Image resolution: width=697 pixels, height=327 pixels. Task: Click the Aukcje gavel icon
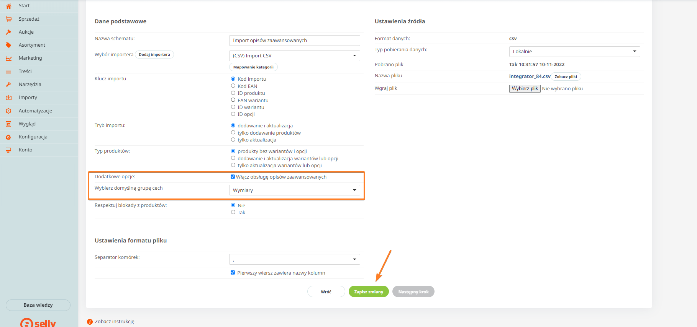click(8, 32)
